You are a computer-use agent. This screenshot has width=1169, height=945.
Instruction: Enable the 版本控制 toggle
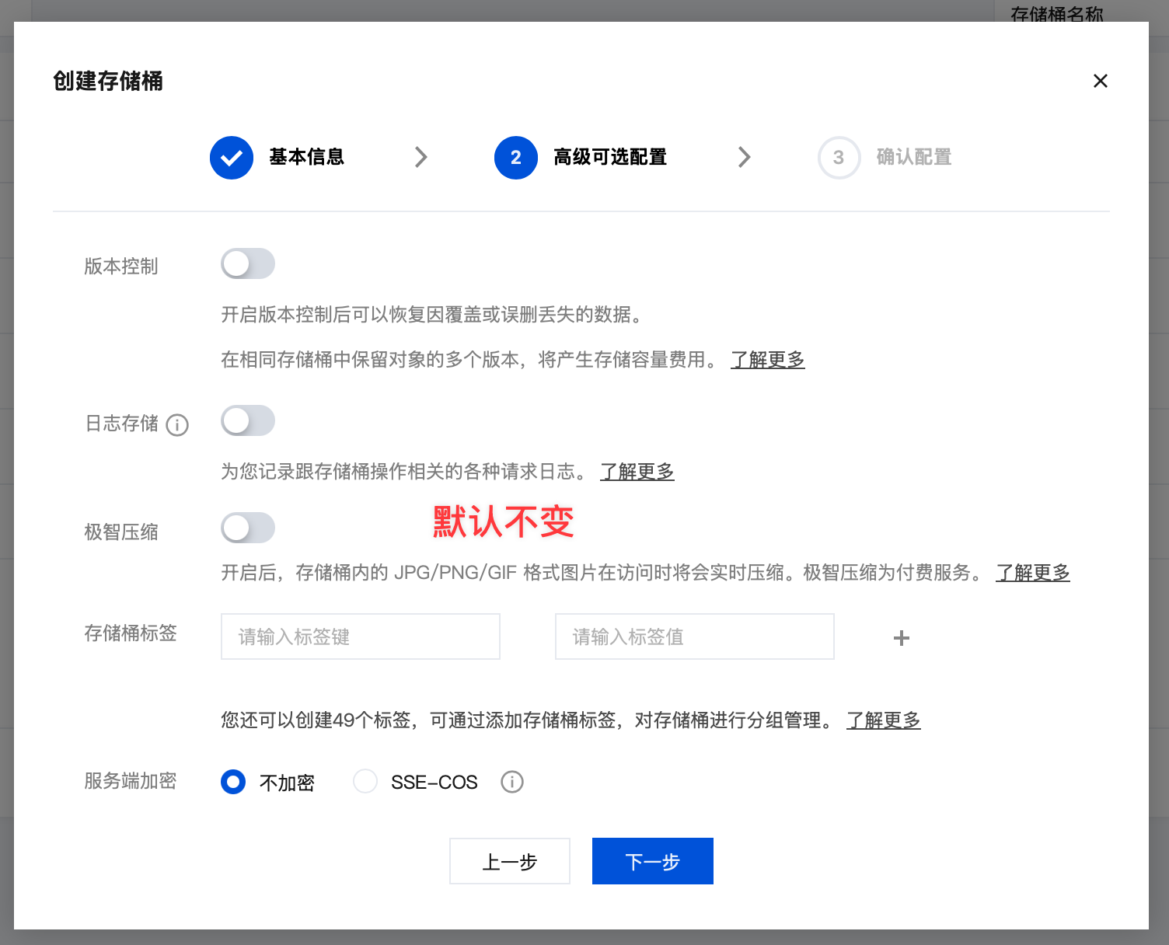(247, 263)
